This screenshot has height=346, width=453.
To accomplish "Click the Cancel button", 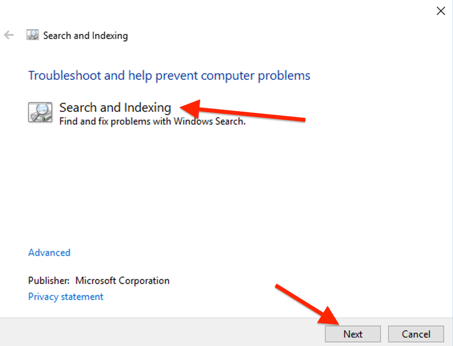I will [415, 334].
